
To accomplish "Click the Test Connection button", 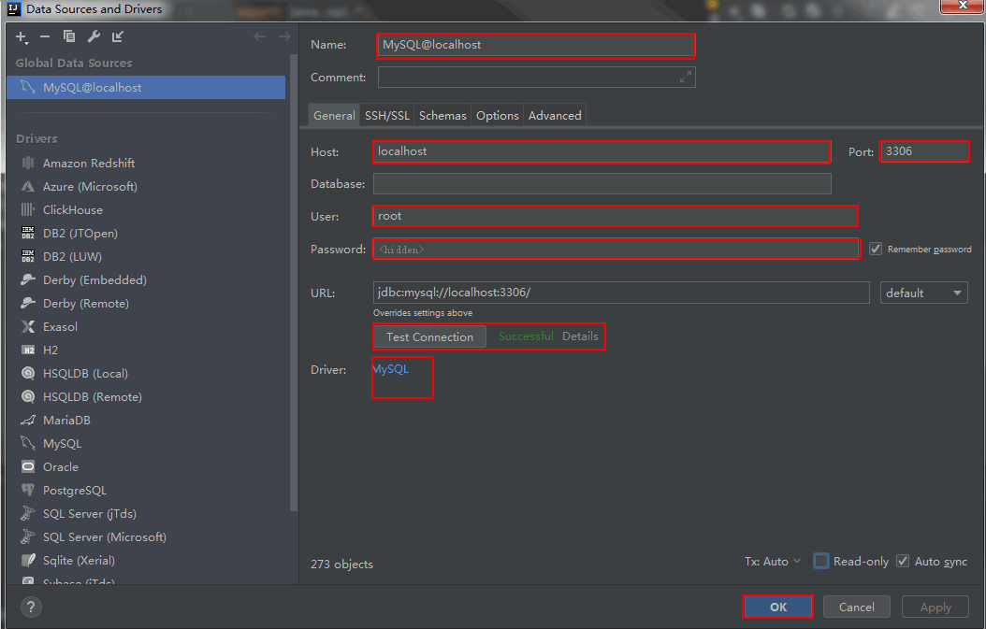I will pos(430,336).
